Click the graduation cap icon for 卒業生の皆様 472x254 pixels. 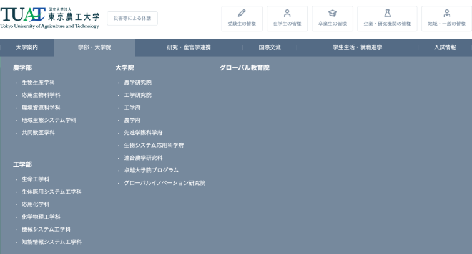[332, 13]
